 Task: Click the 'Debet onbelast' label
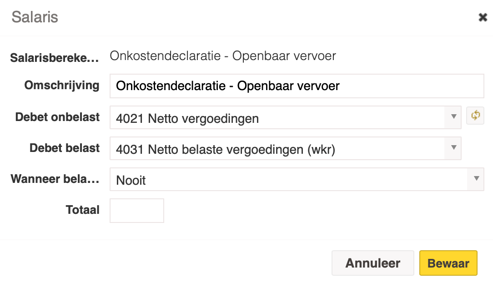coord(58,117)
